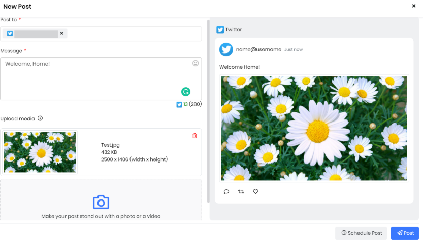Click the heart like icon in preview
This screenshot has height=241, width=423.
coord(255,191)
